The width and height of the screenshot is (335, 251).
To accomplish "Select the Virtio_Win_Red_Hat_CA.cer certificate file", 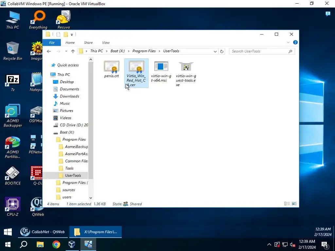I will coord(136,73).
